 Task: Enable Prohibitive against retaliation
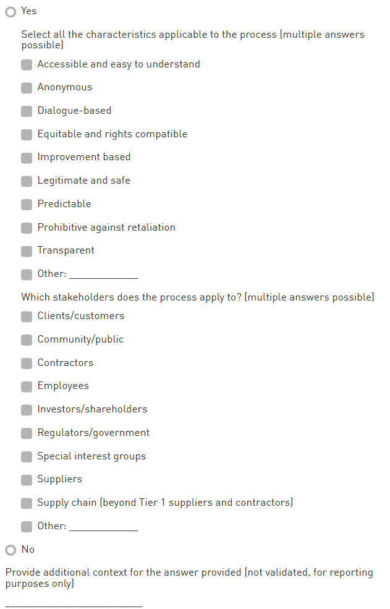click(27, 228)
